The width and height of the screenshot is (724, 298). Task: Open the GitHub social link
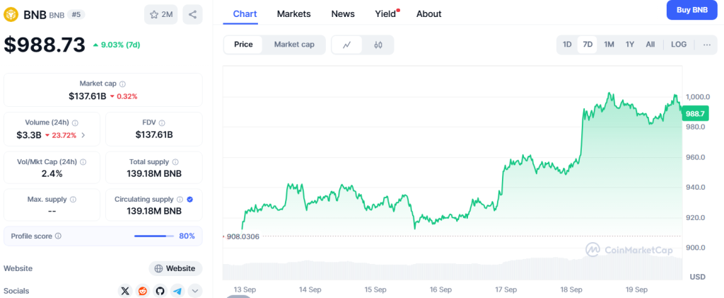[160, 291]
